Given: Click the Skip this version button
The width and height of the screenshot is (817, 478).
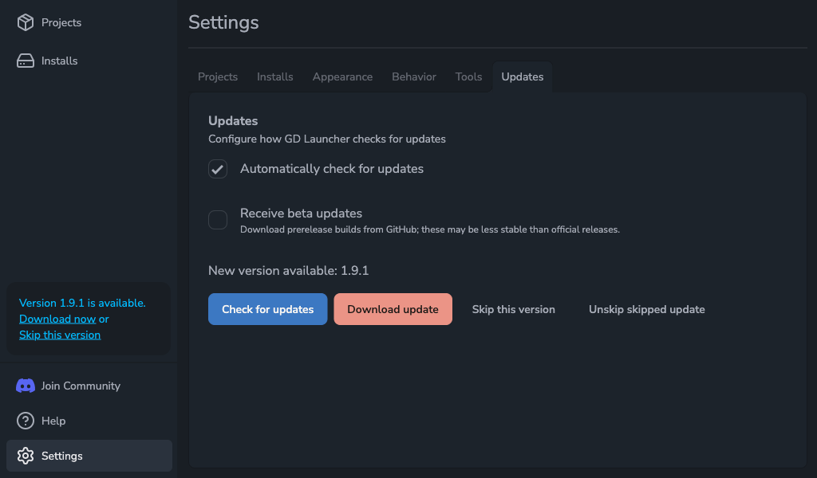Looking at the screenshot, I should (x=513, y=309).
